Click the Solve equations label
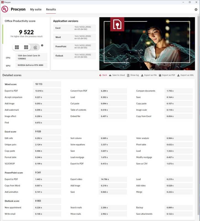The height and width of the screenshot is (221, 200). coord(78,144)
